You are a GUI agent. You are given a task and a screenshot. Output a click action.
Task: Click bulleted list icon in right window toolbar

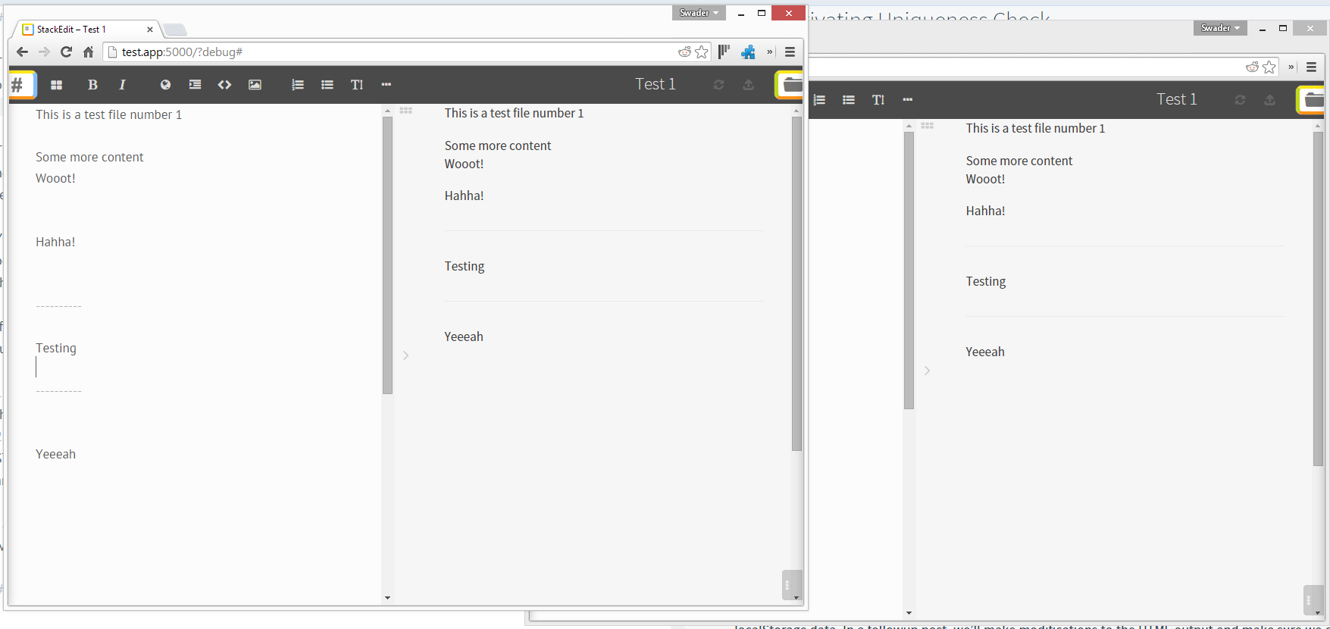pyautogui.click(x=849, y=100)
